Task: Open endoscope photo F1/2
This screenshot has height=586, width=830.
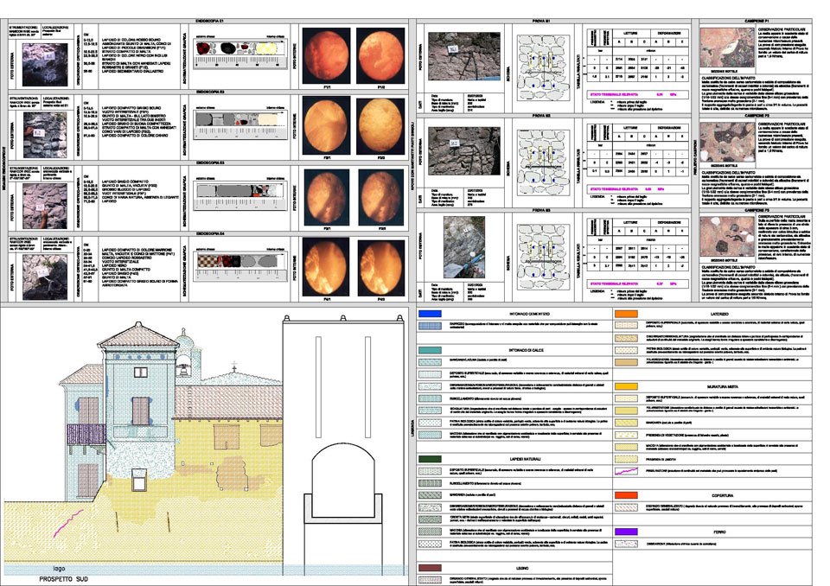Action: tap(380, 55)
